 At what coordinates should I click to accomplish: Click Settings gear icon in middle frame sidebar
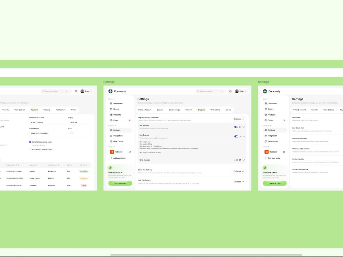111,130
